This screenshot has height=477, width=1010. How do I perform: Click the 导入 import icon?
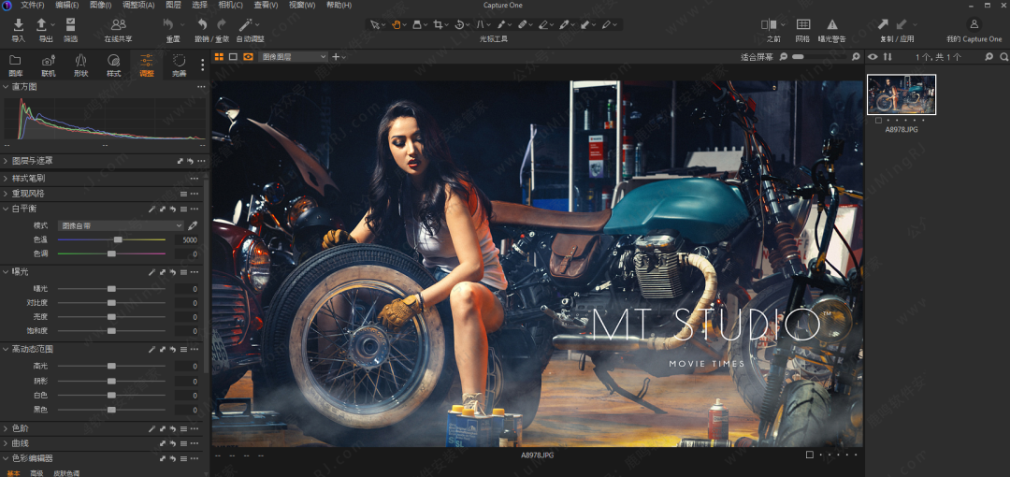[18, 25]
